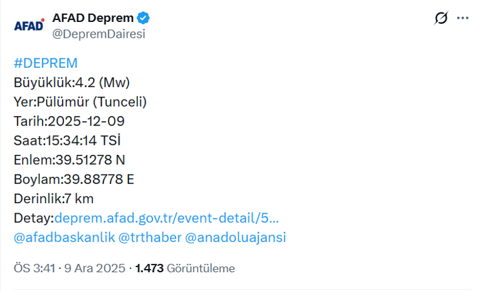This screenshot has width=483, height=291.
Task: Open the three-dot More options menu
Action: [463, 18]
